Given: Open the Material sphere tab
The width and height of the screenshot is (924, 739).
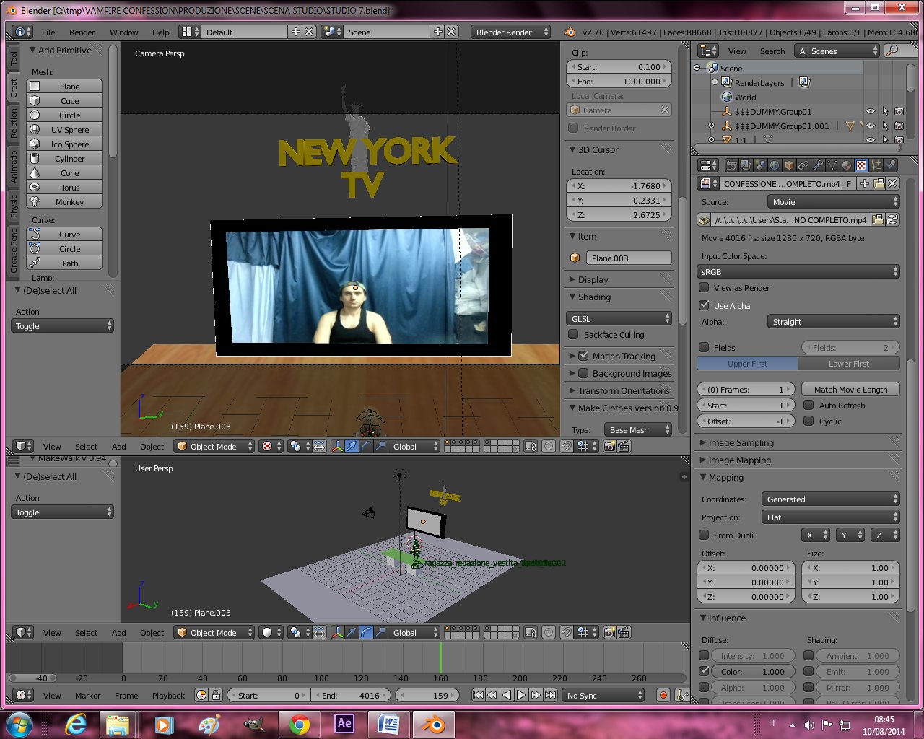Looking at the screenshot, I should (x=847, y=165).
